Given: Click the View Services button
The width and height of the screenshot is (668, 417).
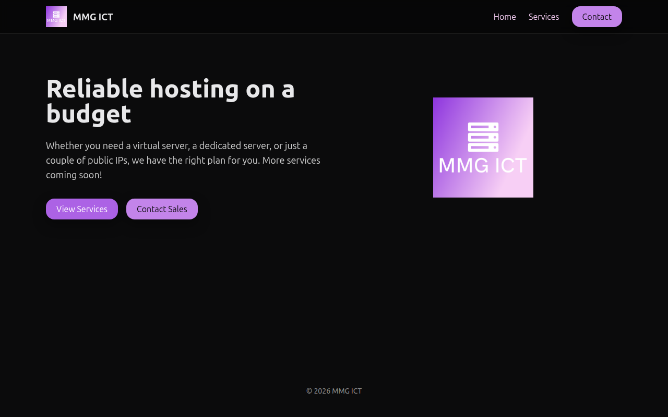Looking at the screenshot, I should click(x=82, y=209).
